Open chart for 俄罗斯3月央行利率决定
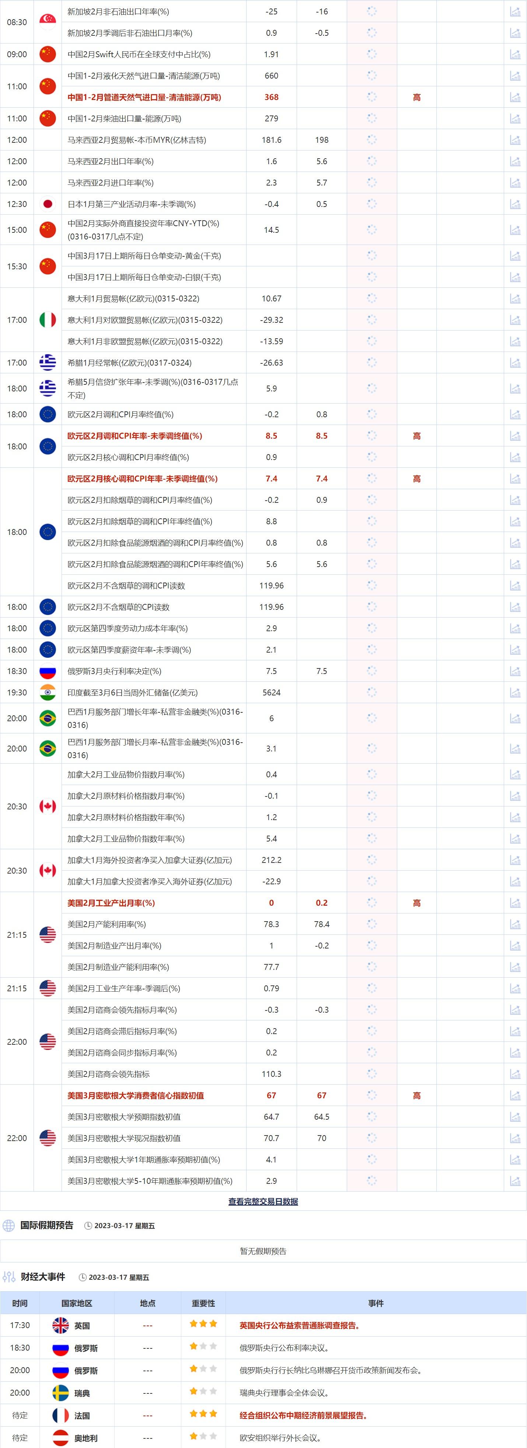Image resolution: width=527 pixels, height=1448 pixels. [x=514, y=671]
